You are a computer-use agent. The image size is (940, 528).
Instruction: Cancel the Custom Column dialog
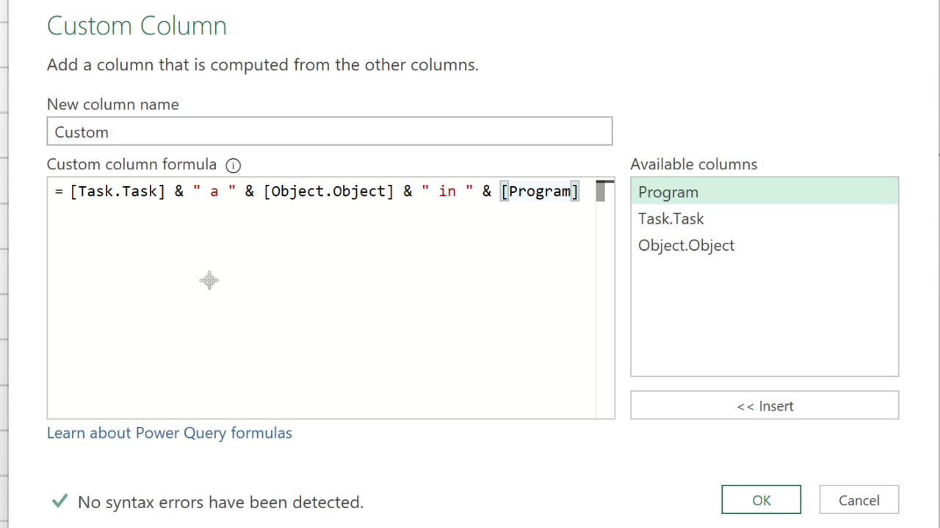coord(858,500)
